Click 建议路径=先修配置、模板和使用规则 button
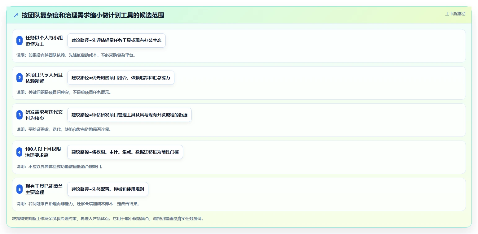The width and height of the screenshot is (478, 234). tap(108, 189)
